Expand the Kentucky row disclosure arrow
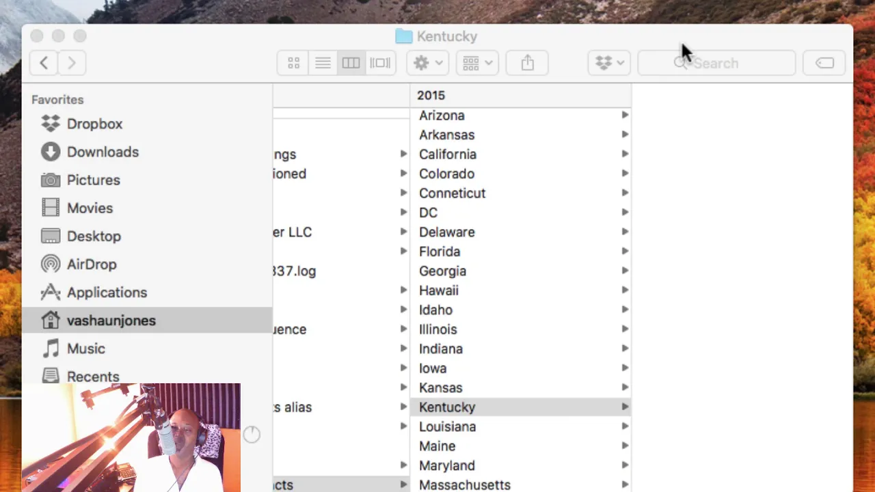 (x=625, y=407)
